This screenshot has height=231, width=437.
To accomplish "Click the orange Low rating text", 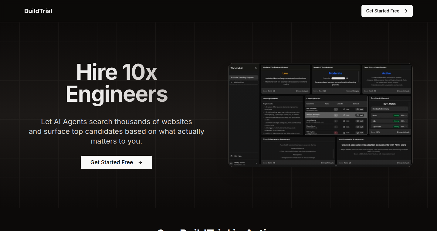I will (285, 73).
